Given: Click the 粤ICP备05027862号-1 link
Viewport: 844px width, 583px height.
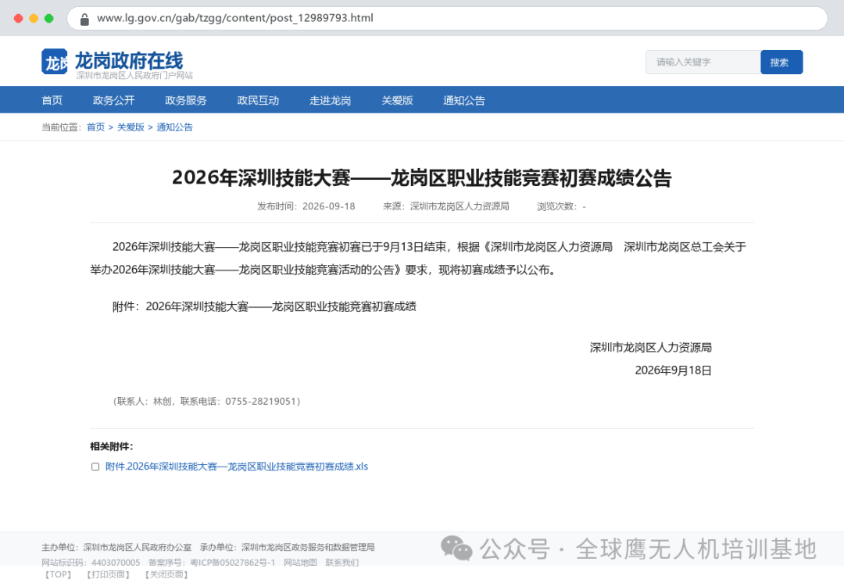Looking at the screenshot, I should pos(233,563).
